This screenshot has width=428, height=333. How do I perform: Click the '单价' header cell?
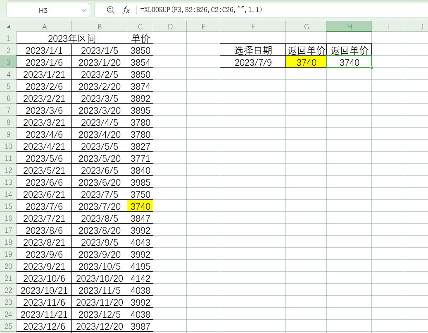click(140, 38)
